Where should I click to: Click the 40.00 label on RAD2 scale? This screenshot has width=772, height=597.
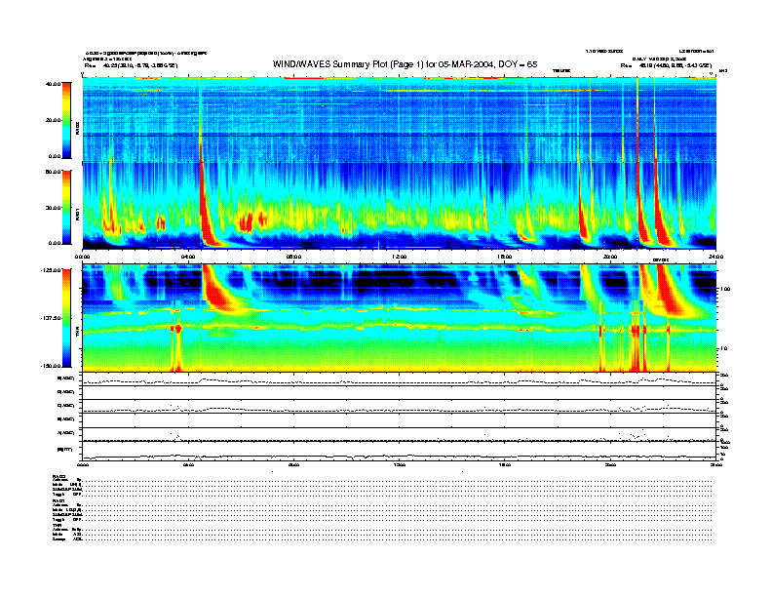point(54,85)
